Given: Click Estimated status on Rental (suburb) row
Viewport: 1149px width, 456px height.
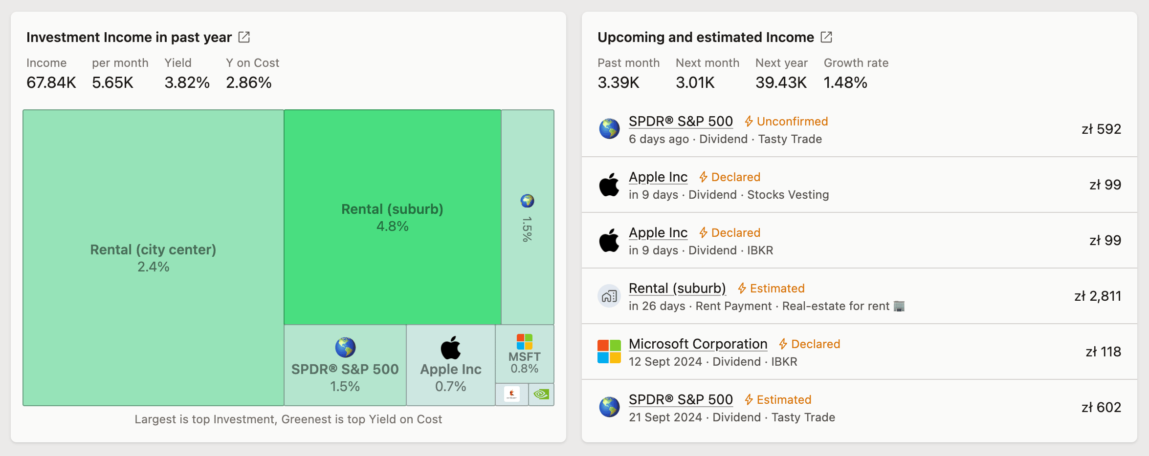Looking at the screenshot, I should point(777,289).
